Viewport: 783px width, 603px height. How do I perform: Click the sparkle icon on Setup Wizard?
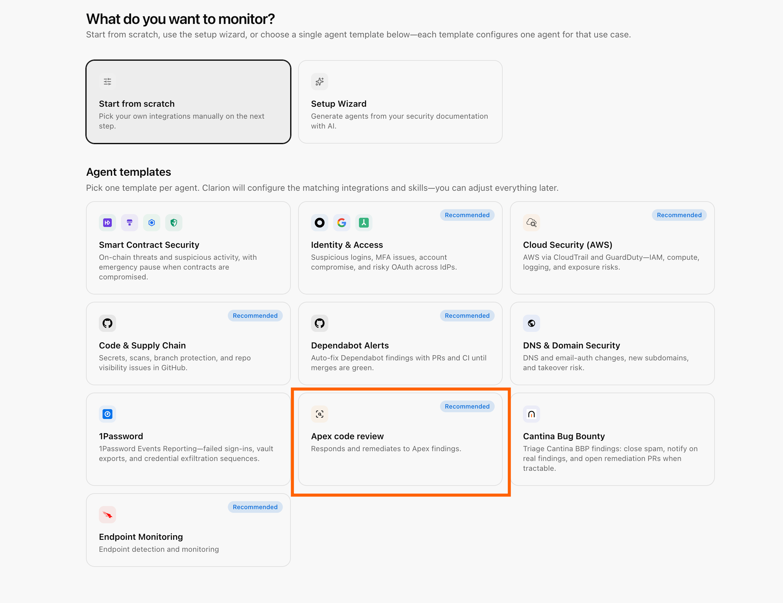(319, 82)
